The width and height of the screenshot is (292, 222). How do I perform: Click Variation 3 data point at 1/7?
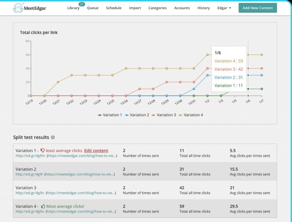pos(262,68)
